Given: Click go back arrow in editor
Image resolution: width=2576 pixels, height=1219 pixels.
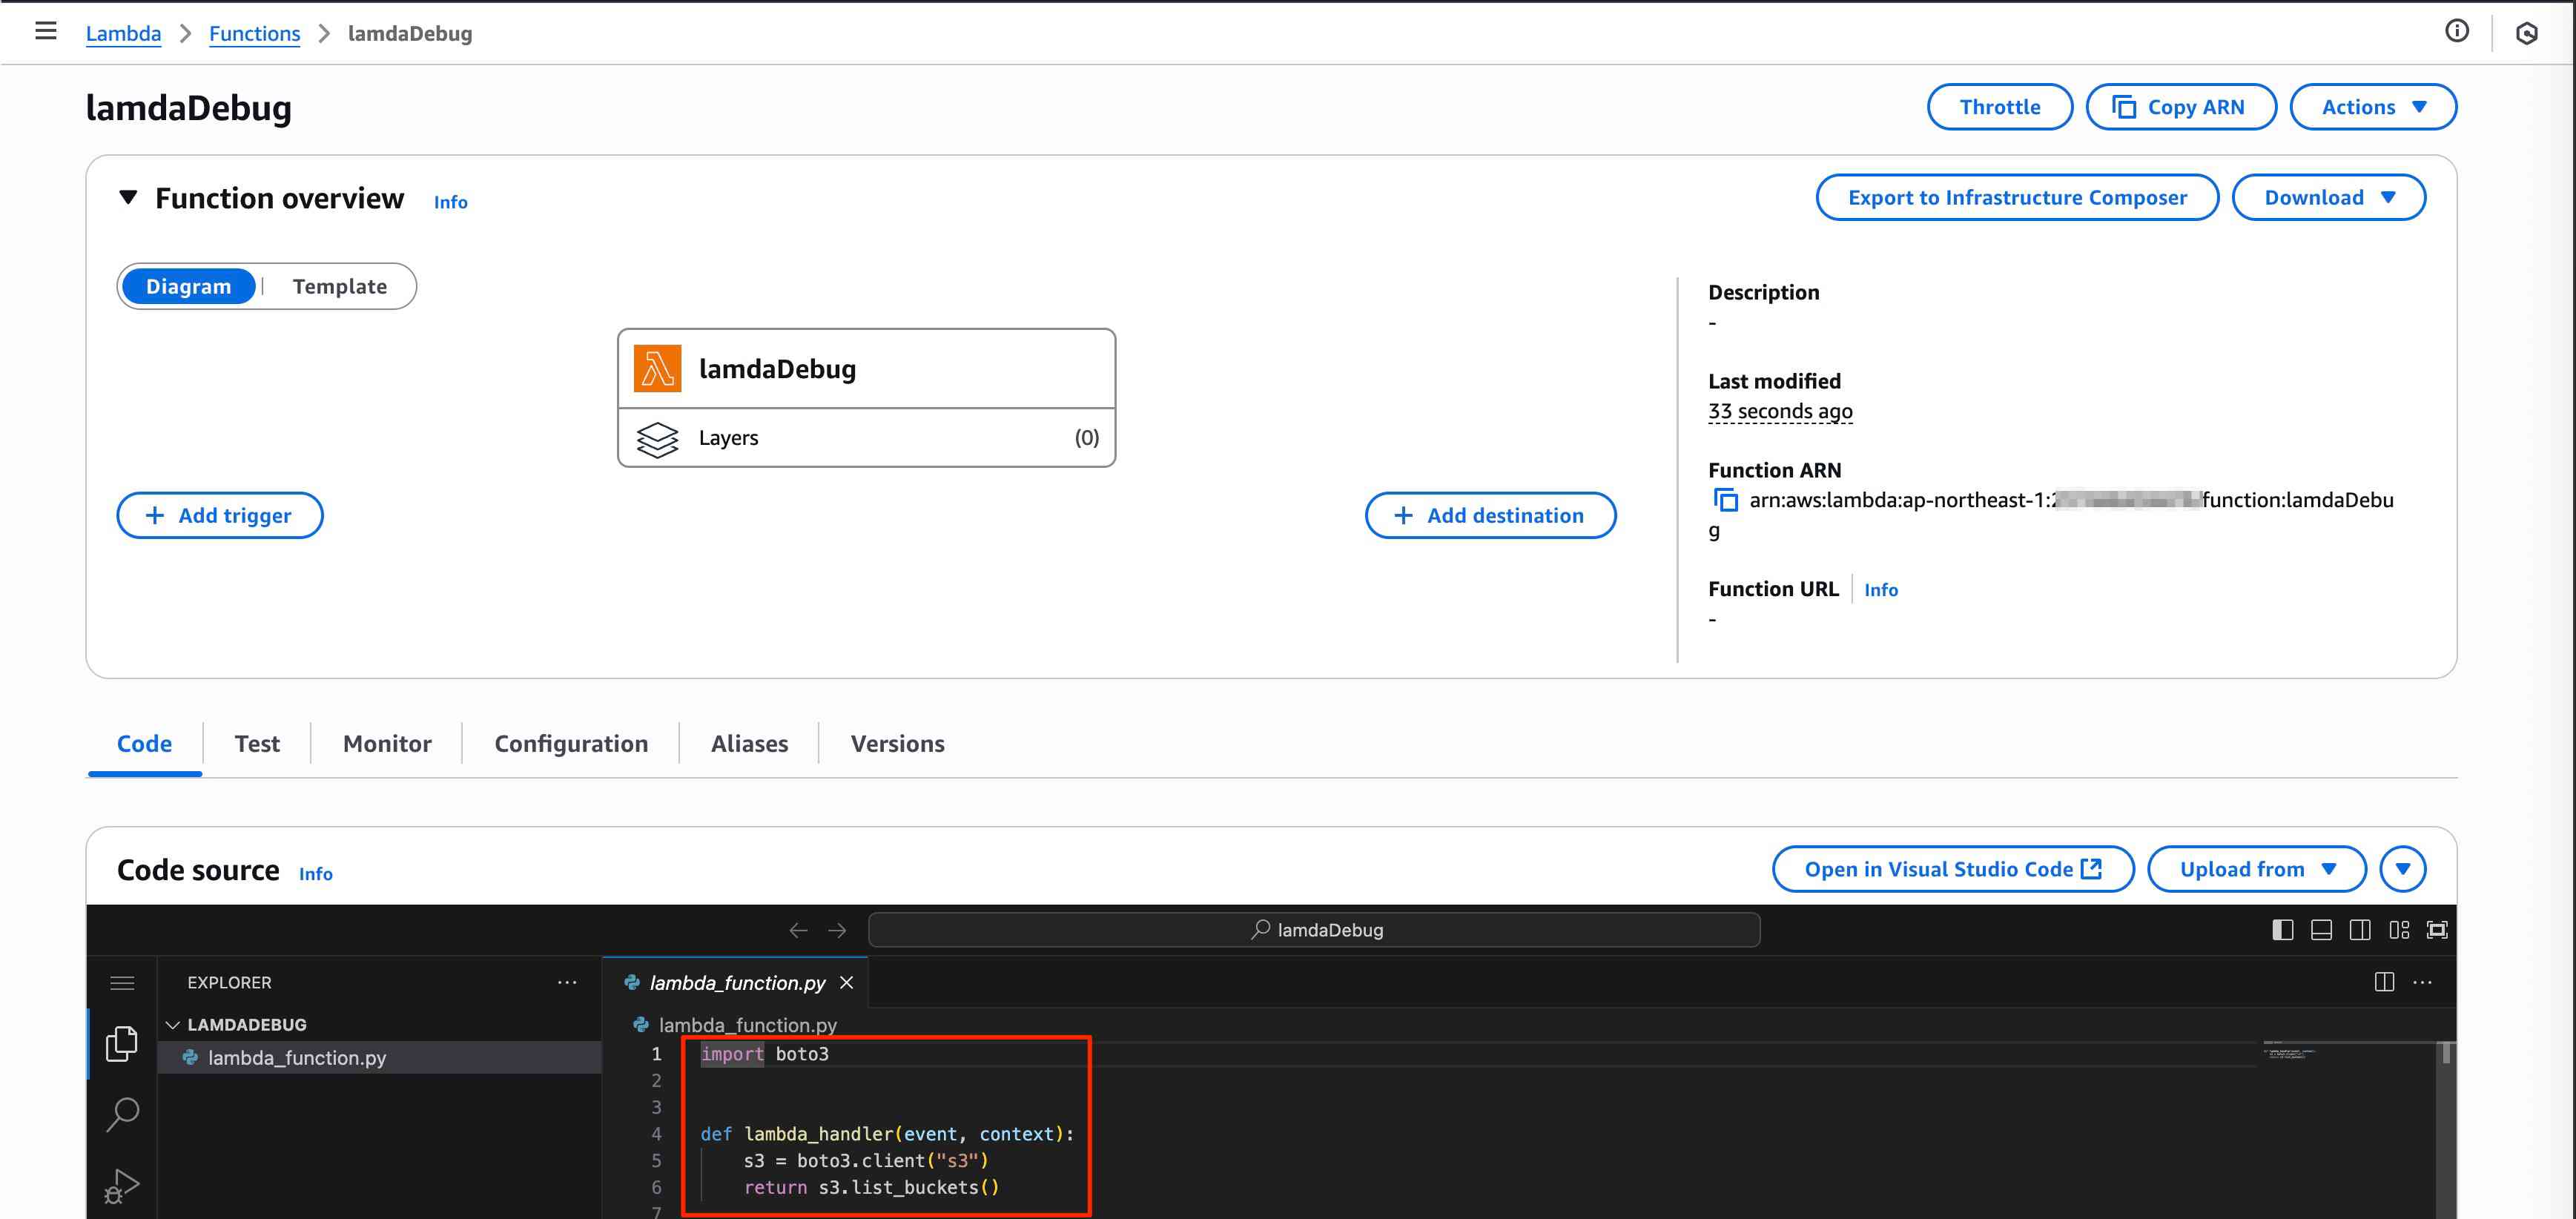Looking at the screenshot, I should tap(798, 930).
